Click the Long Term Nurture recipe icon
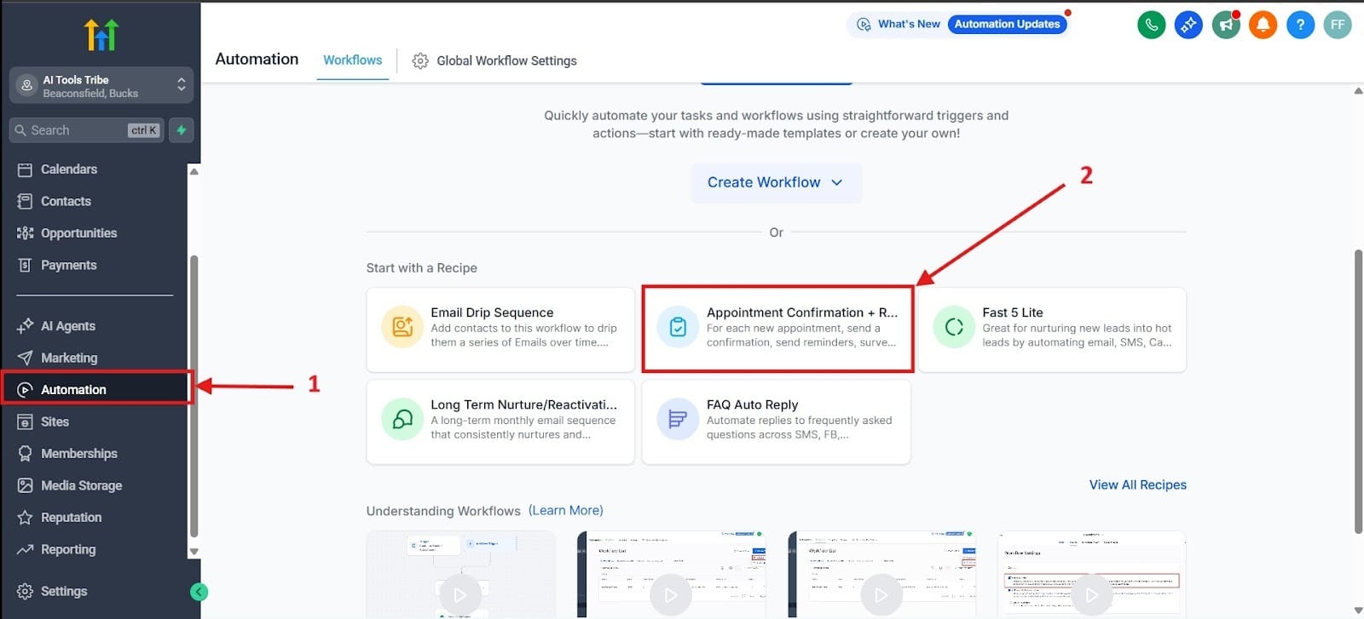Screen dimensions: 1364x619 [402, 419]
